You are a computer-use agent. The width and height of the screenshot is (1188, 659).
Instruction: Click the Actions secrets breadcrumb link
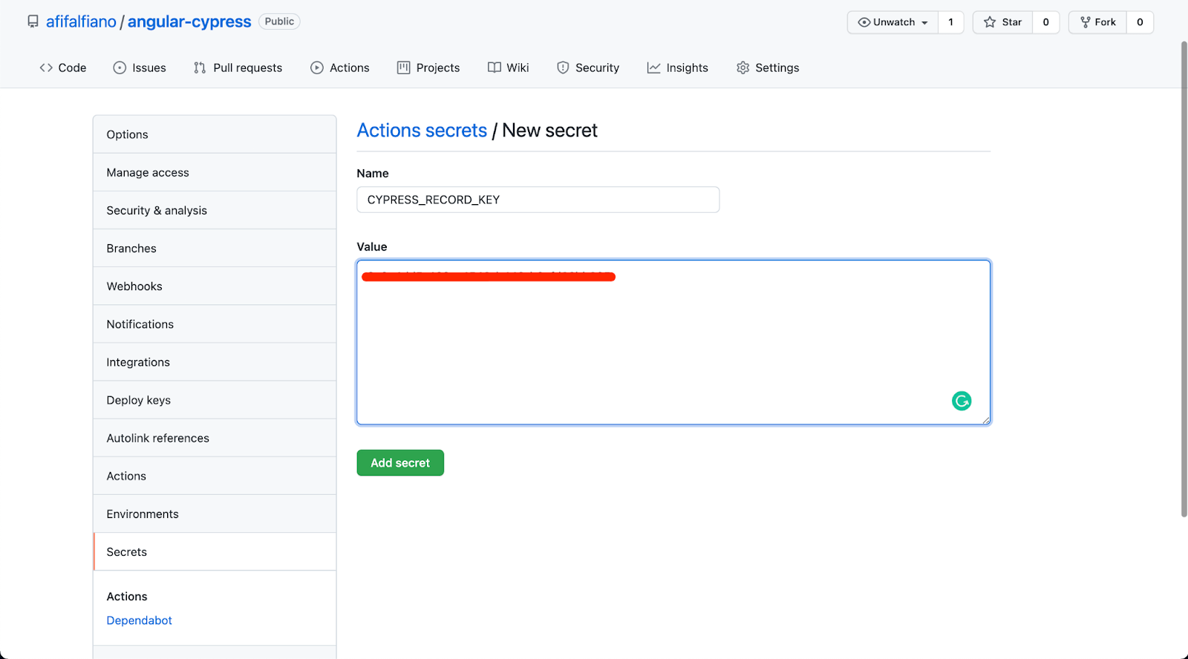pos(422,131)
